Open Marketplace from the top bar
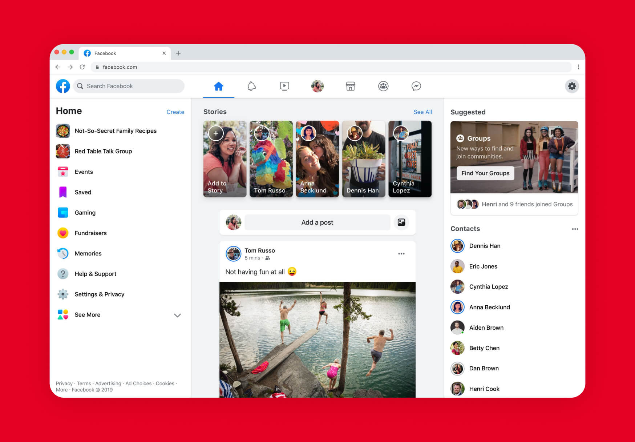The width and height of the screenshot is (635, 442). click(x=350, y=86)
